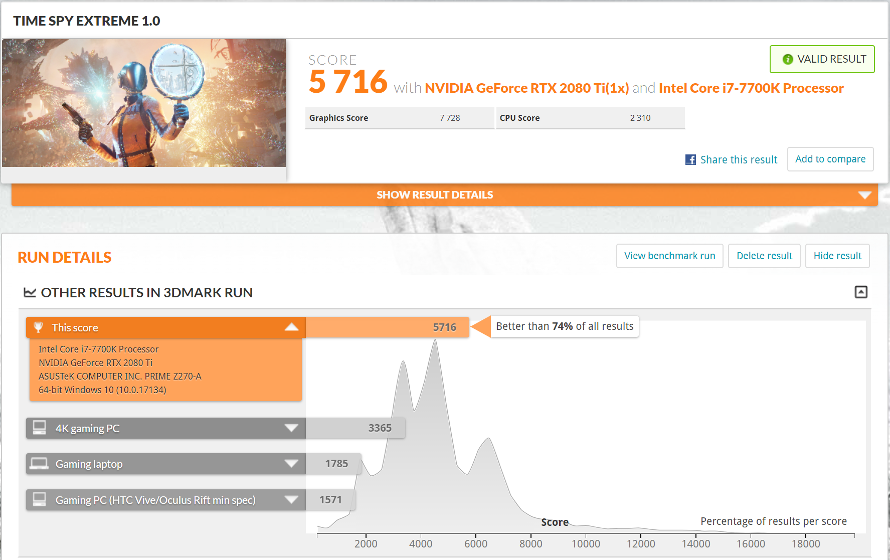Click the Time Spy Extreme benchmark thumbnail
Screen dimensions: 890x560
pyautogui.click(x=144, y=103)
